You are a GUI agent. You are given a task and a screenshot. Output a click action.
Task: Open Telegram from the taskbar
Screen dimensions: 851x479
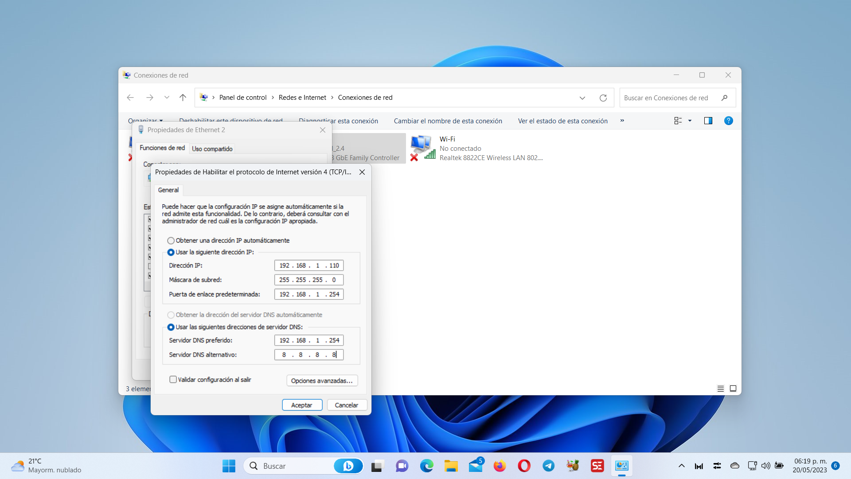tap(548, 466)
